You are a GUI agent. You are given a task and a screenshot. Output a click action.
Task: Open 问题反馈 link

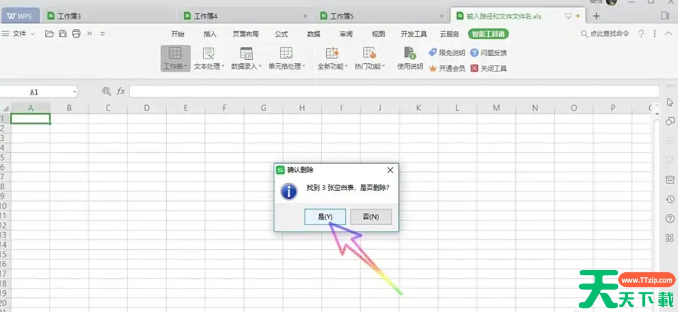click(x=489, y=53)
